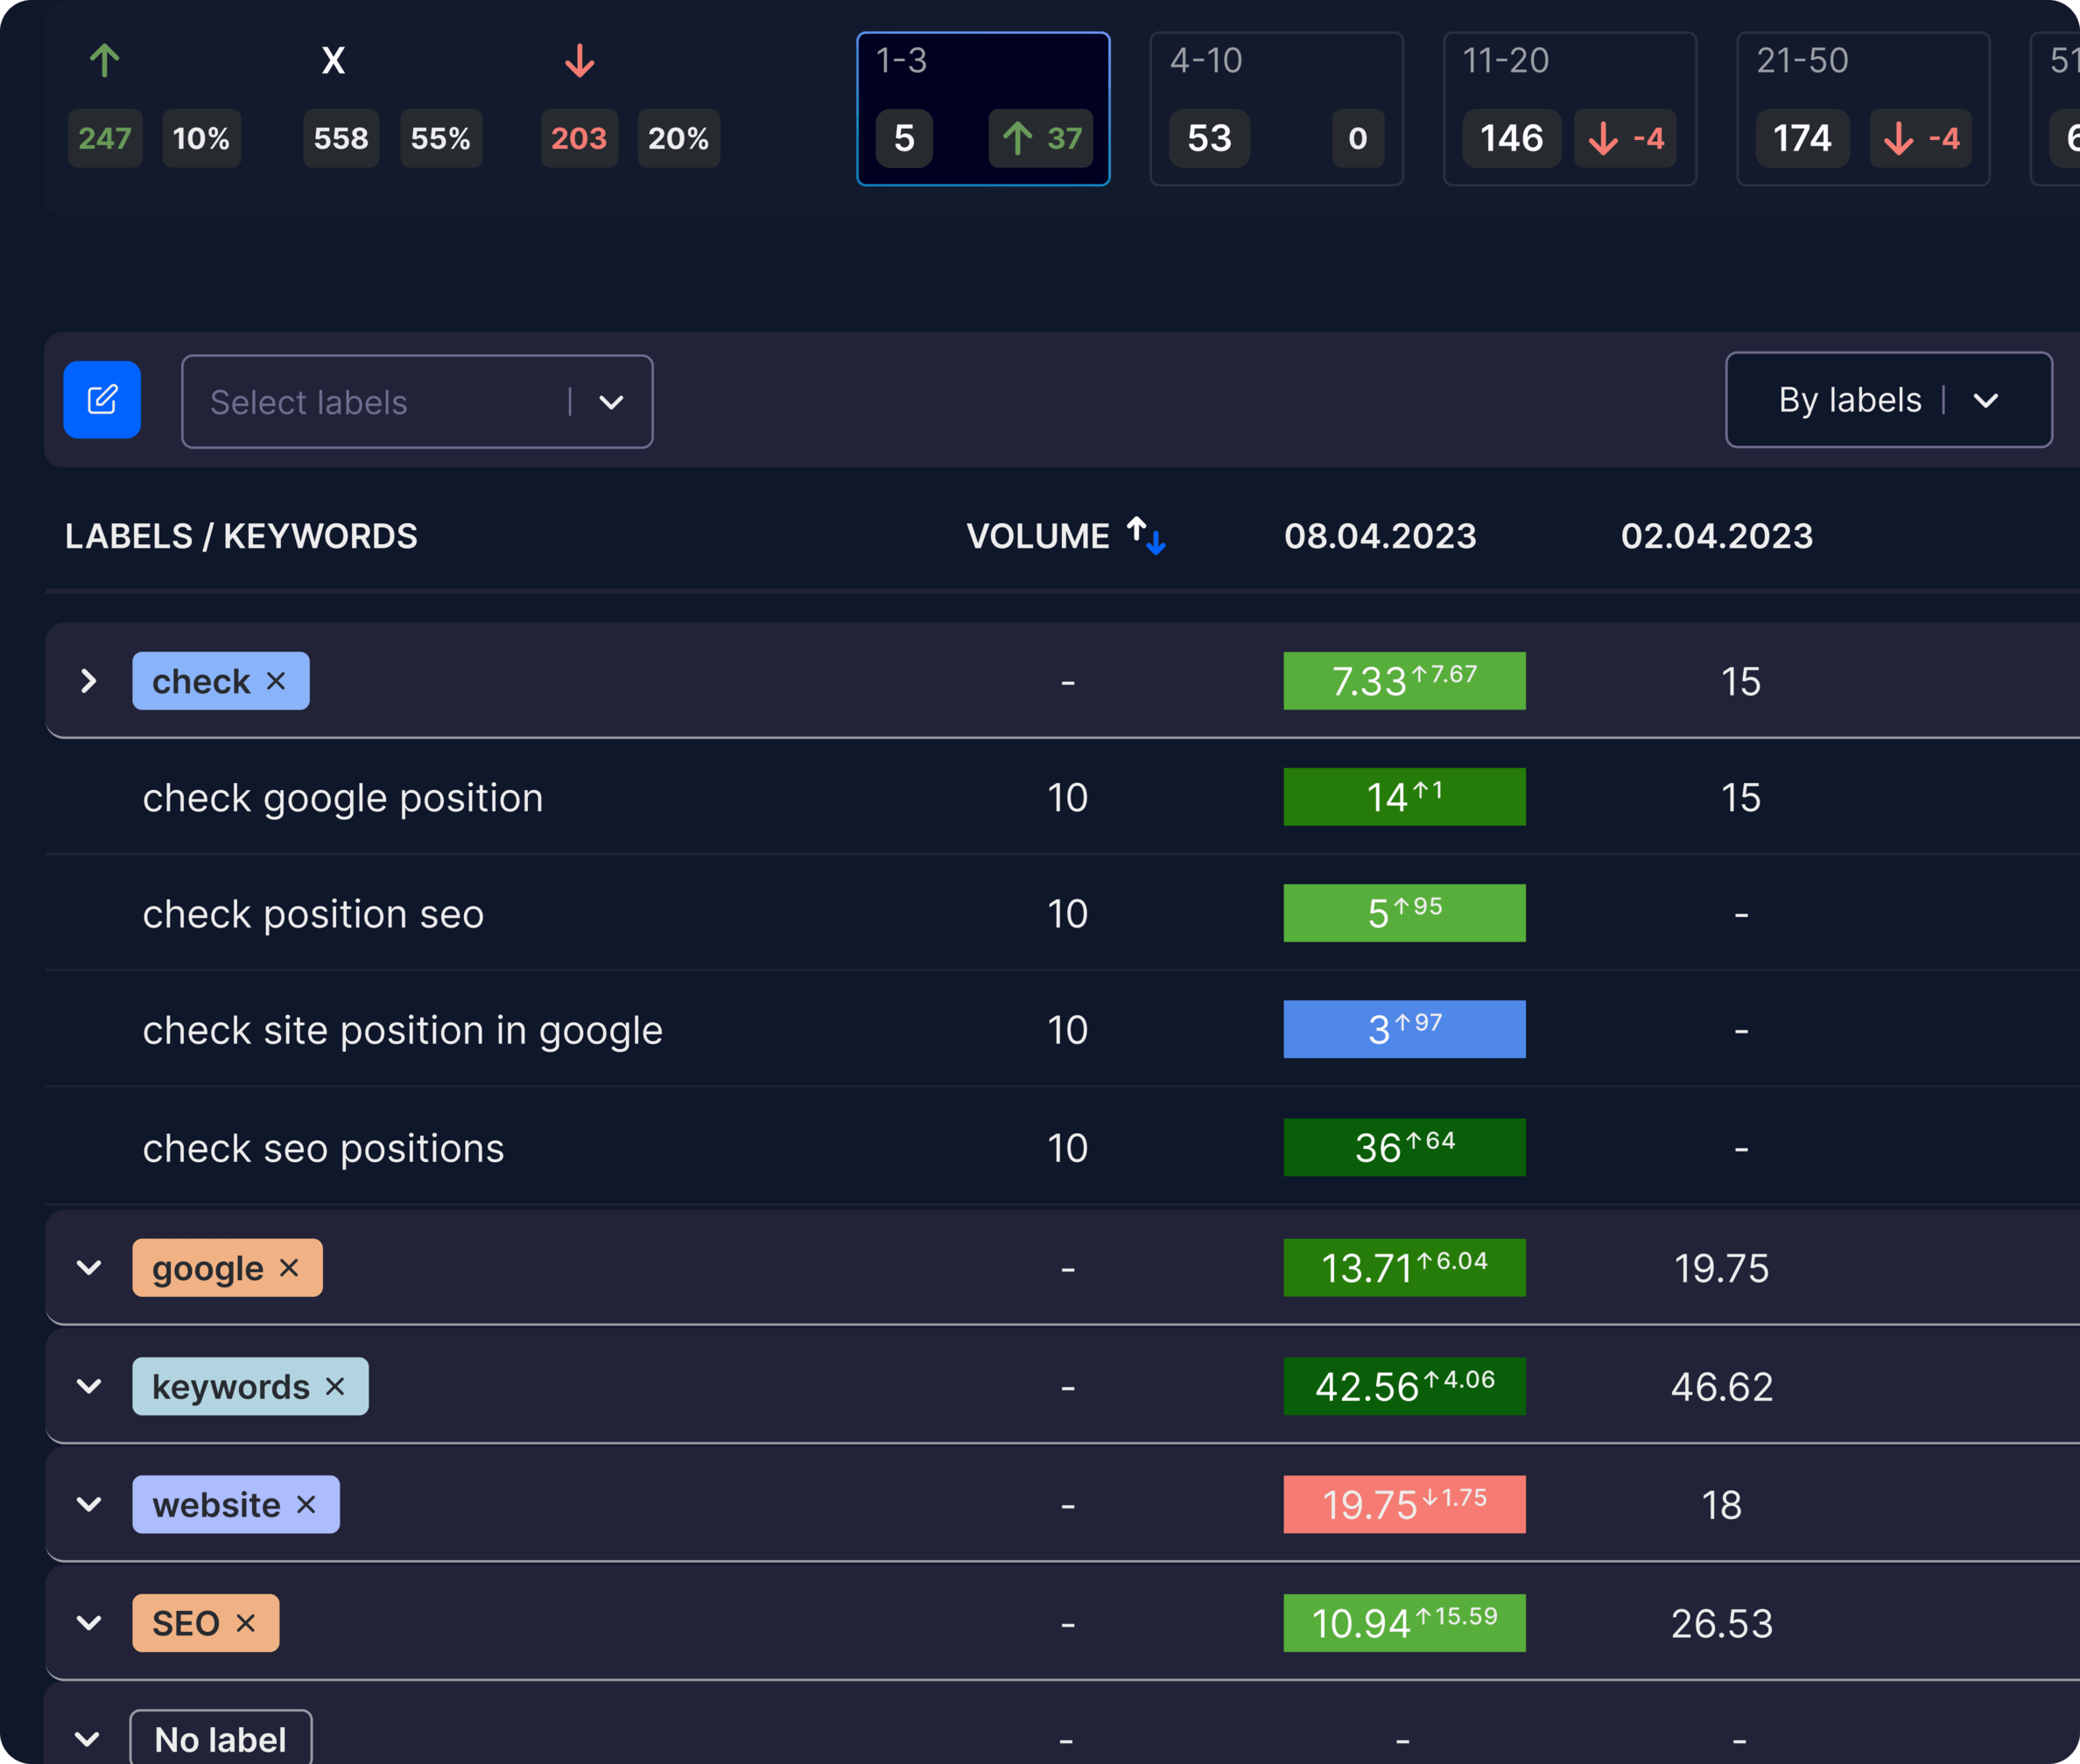Click the green 37 increase badge
2080x1764 pixels.
1041,138
